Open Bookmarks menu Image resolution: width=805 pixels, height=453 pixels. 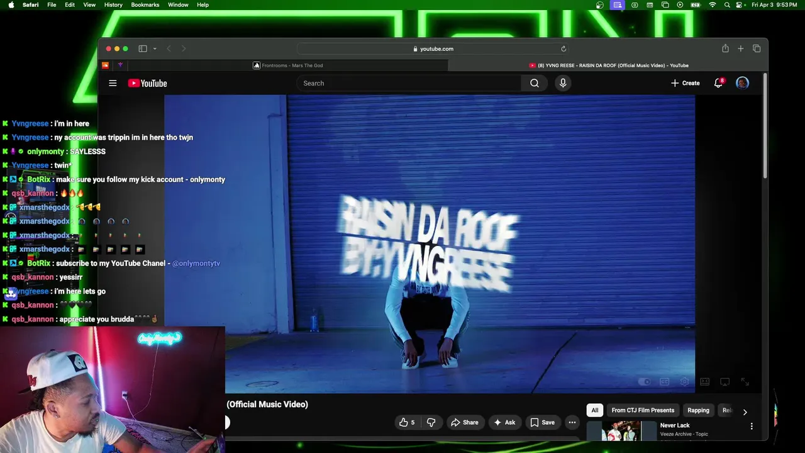[x=145, y=5]
